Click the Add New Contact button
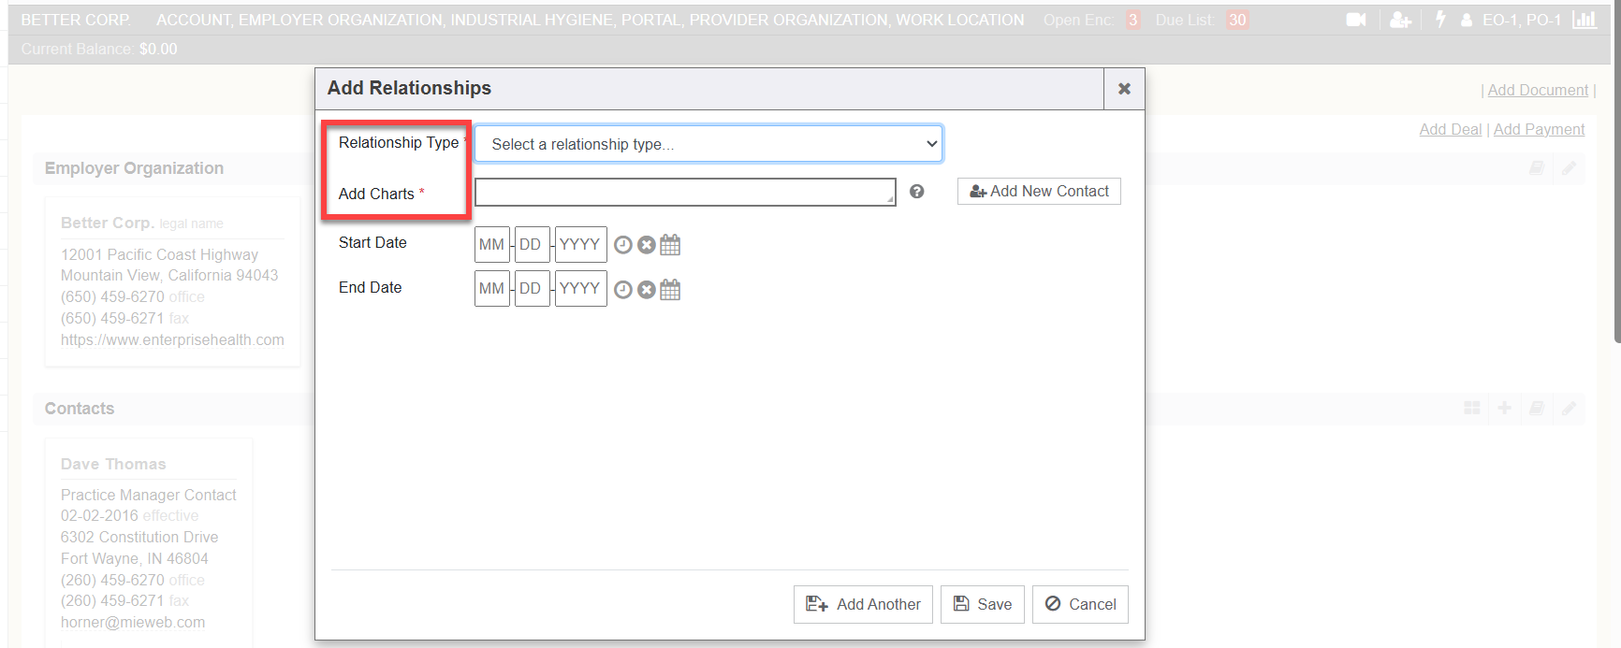The height and width of the screenshot is (648, 1621). click(1039, 192)
